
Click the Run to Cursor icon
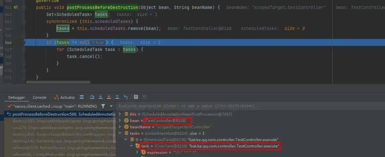click(x=126, y=97)
